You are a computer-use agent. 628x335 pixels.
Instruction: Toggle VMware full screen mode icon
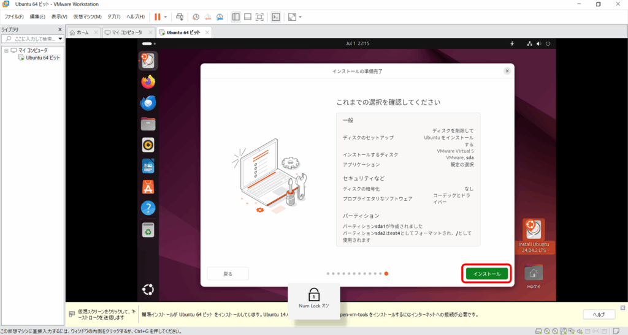pos(259,17)
